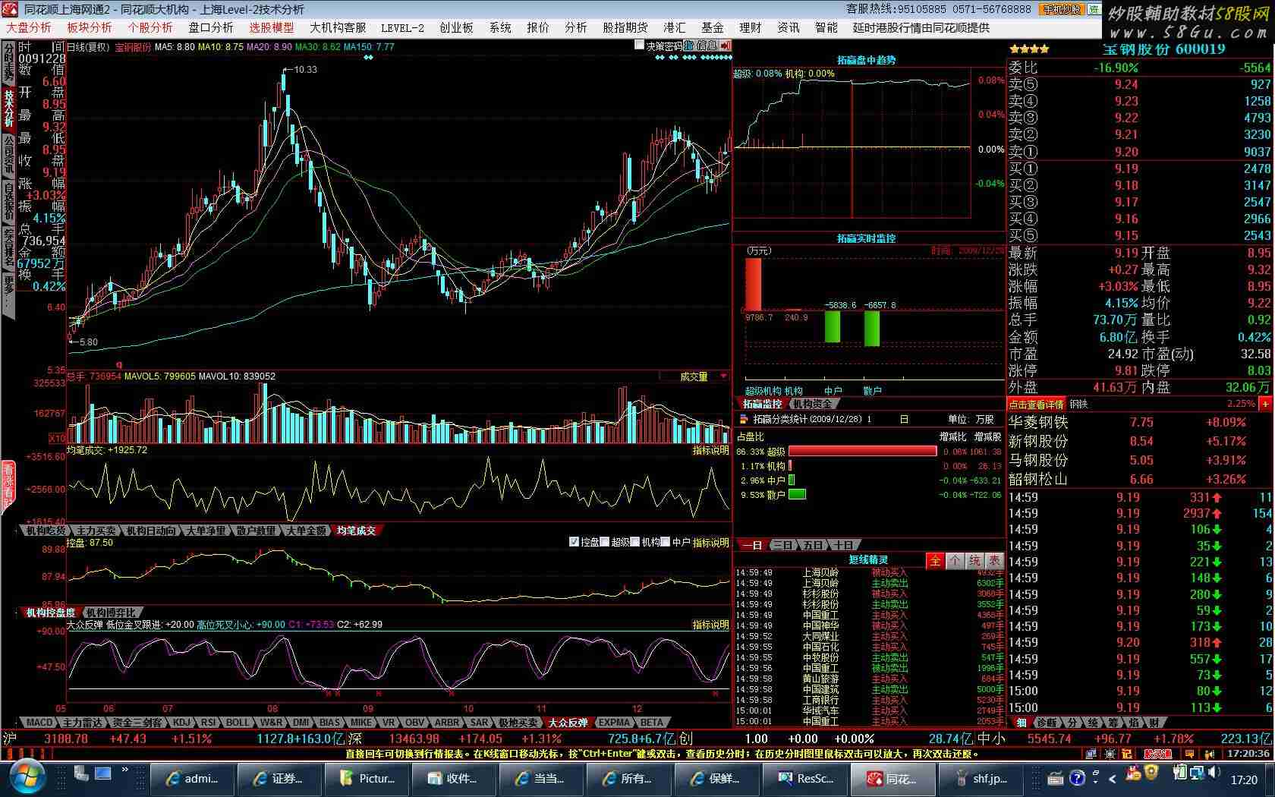The height and width of the screenshot is (797, 1275).
Task: Click the 个 filter icon in 短线精灵
Action: pos(955,560)
